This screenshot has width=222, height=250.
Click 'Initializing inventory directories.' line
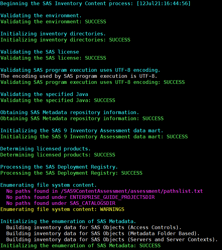coord(53,34)
